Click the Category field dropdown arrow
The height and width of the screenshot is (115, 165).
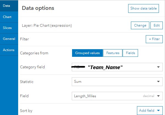(158, 67)
